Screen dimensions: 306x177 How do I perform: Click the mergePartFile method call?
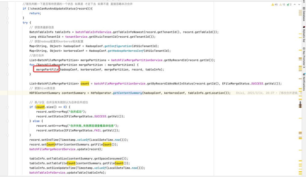pyautogui.click(x=47, y=69)
